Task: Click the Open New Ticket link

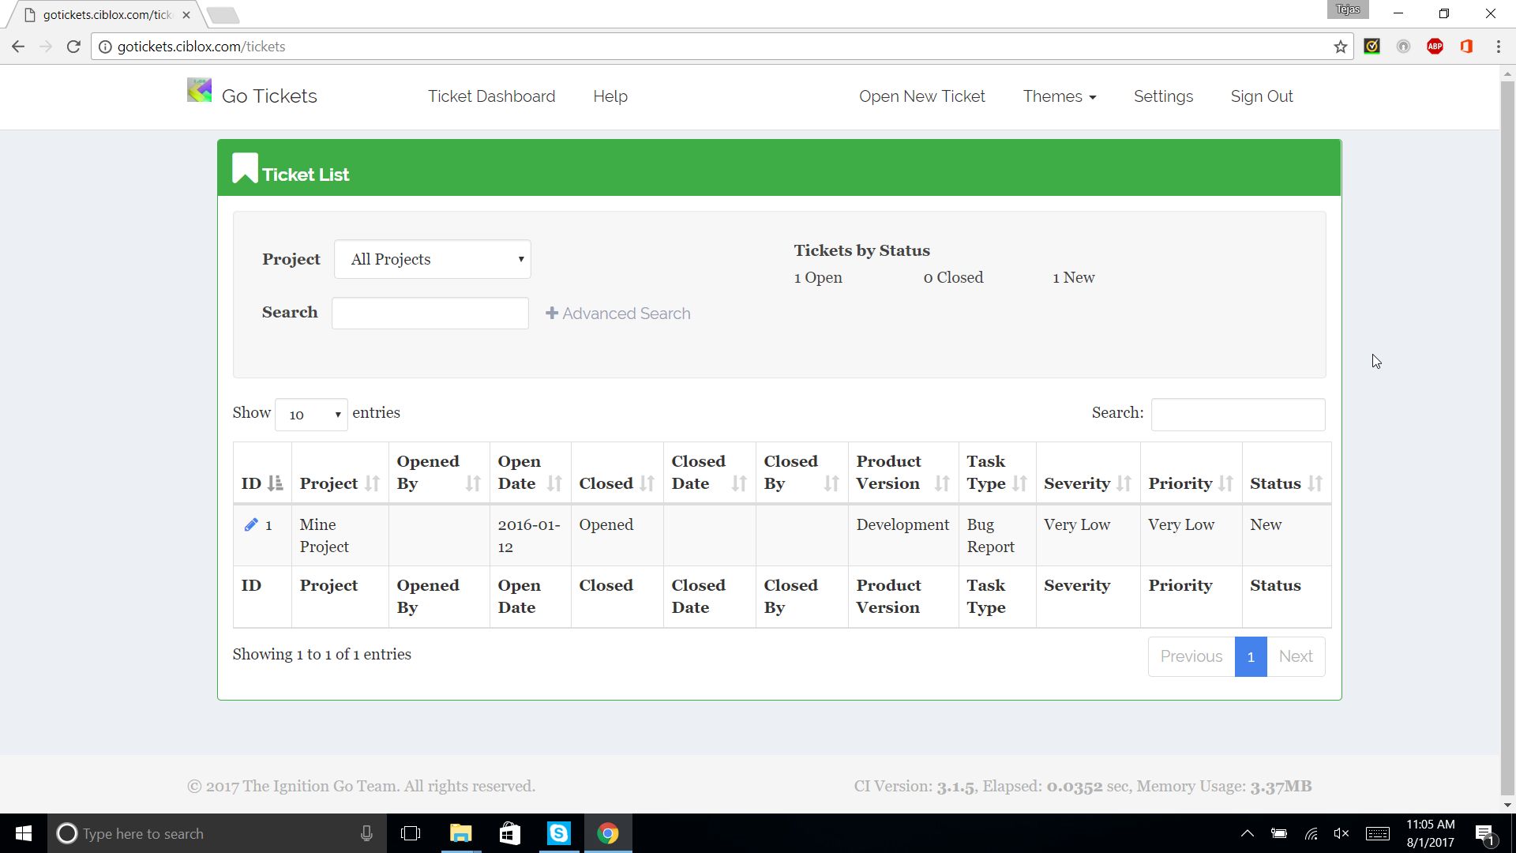Action: (x=921, y=96)
